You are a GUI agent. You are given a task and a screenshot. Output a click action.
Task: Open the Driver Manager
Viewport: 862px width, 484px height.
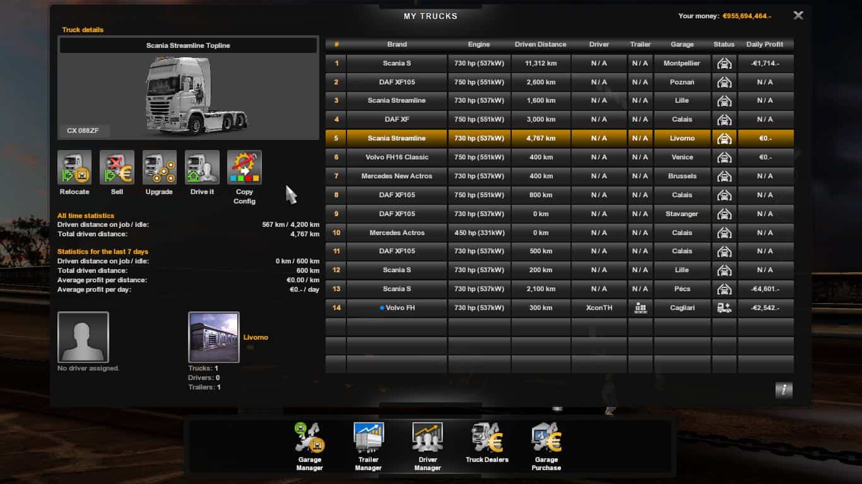tap(427, 439)
